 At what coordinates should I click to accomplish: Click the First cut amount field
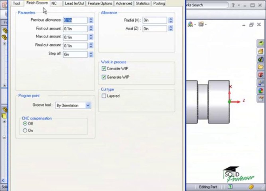(75, 29)
